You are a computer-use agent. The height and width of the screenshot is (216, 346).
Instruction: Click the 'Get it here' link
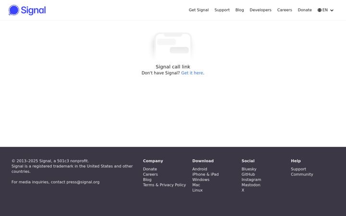click(192, 73)
